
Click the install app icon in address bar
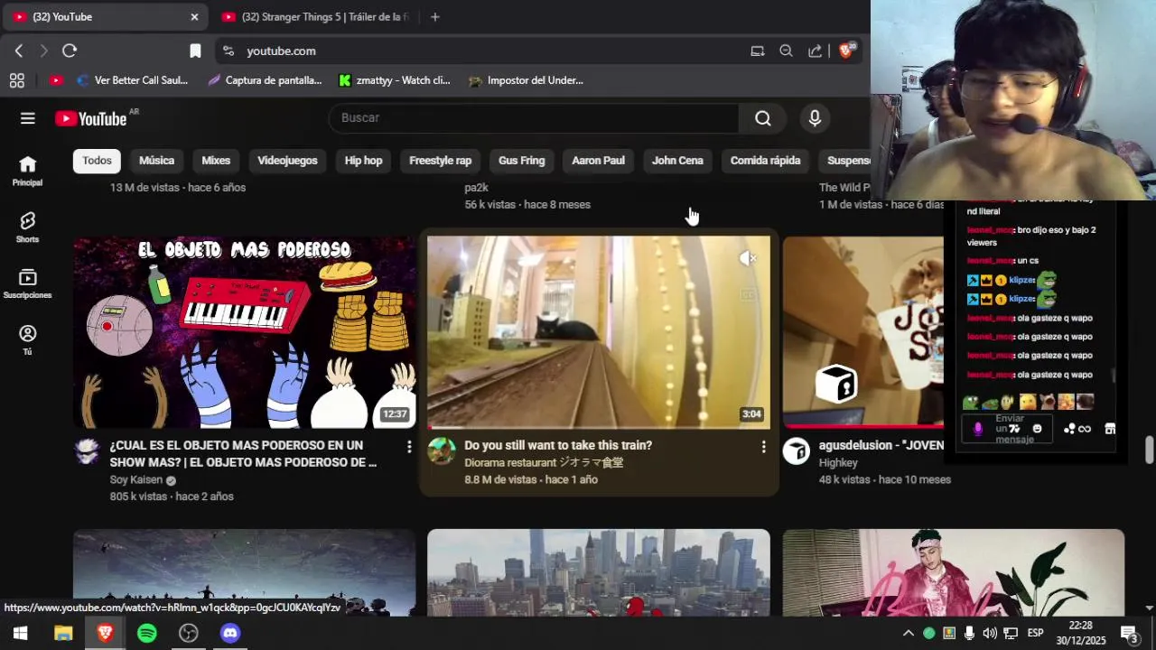point(758,51)
